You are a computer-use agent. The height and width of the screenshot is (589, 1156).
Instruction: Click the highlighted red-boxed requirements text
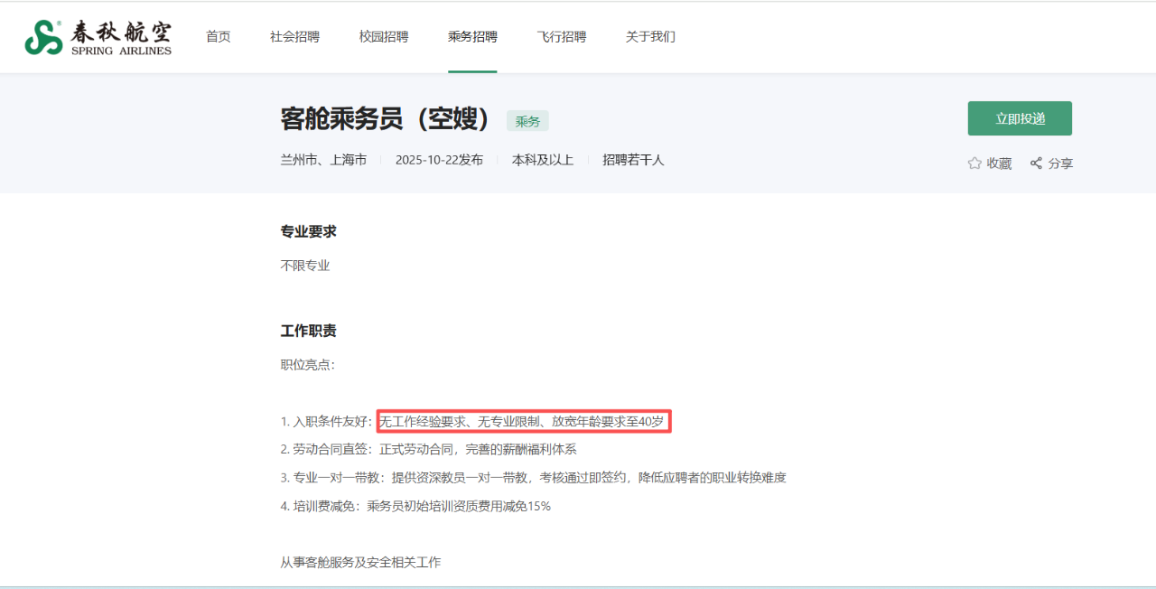point(526,420)
